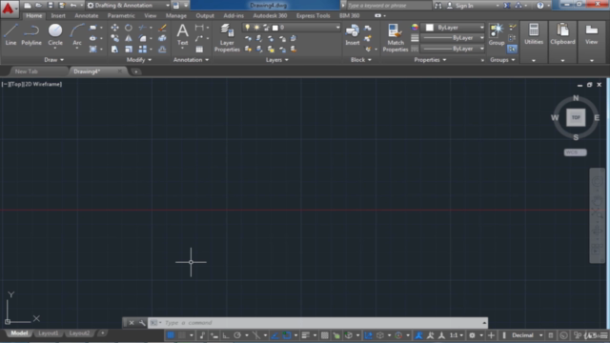This screenshot has height=343, width=610.
Task: Click the TOP face of the ViewCube
Action: (576, 117)
